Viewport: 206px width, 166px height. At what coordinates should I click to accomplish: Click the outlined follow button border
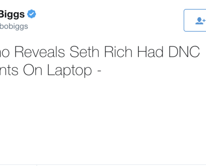point(195,20)
